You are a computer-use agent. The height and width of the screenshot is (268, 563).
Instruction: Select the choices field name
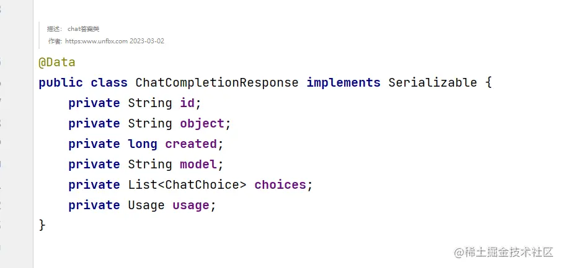point(280,185)
